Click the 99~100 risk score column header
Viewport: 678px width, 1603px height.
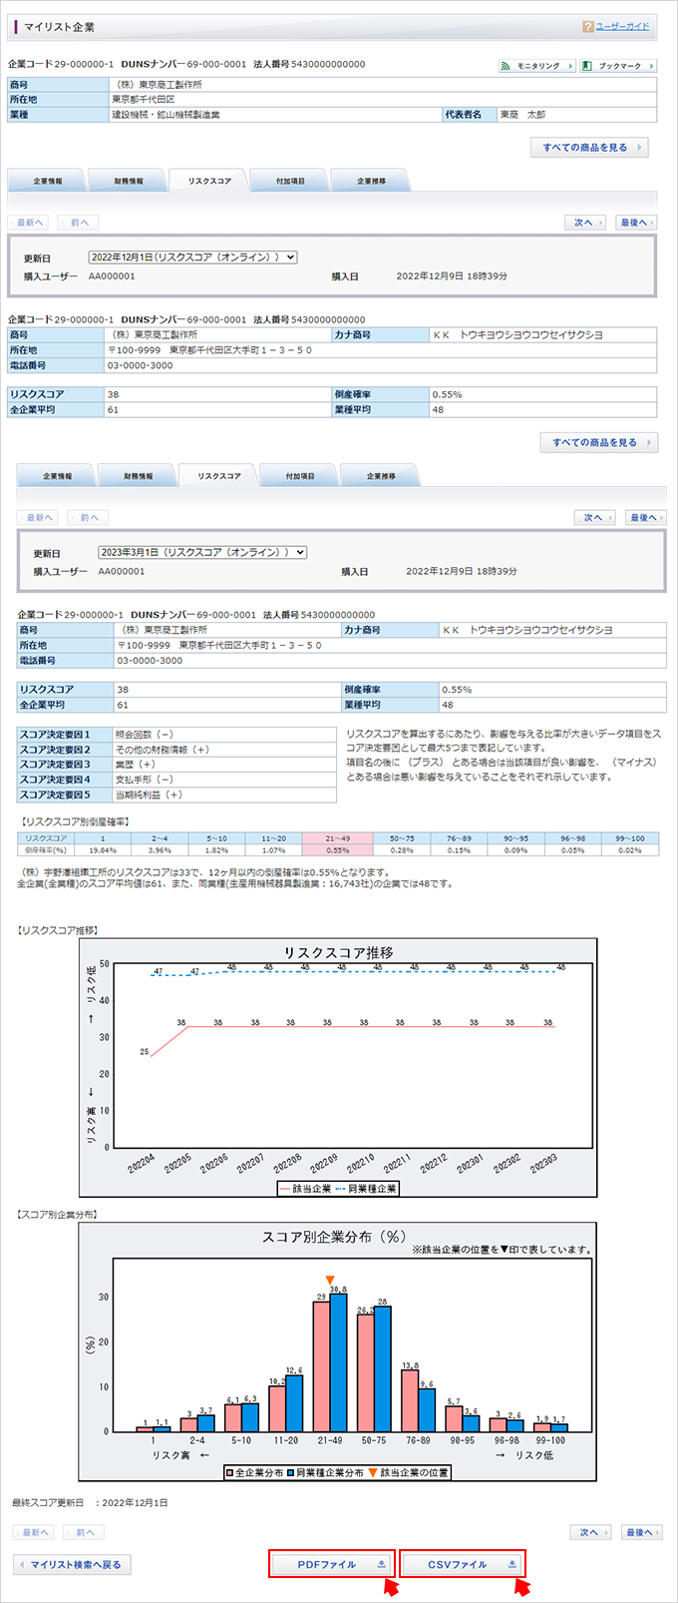(630, 838)
